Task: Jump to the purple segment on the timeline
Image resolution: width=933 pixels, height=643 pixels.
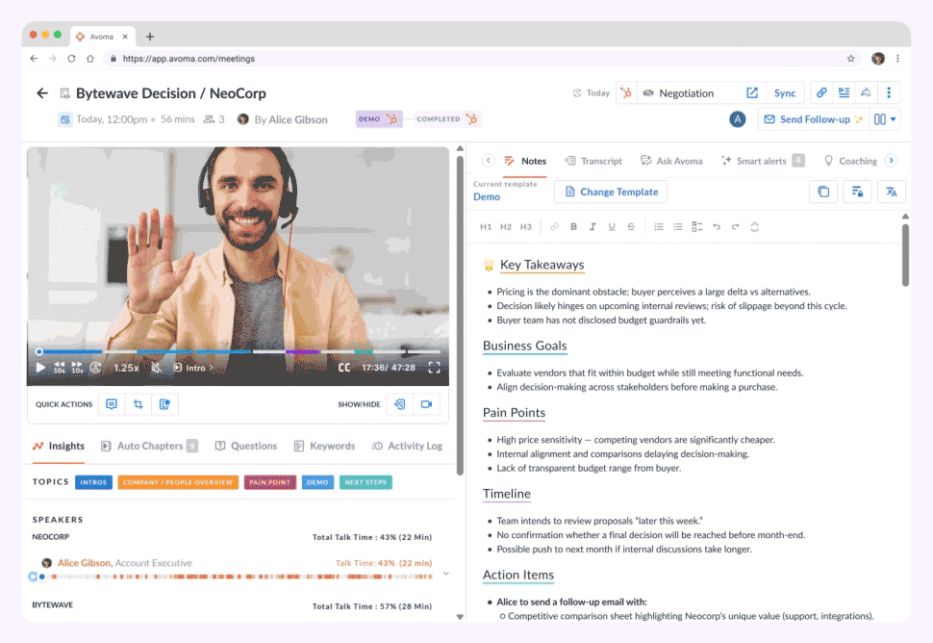Action: coord(302,352)
